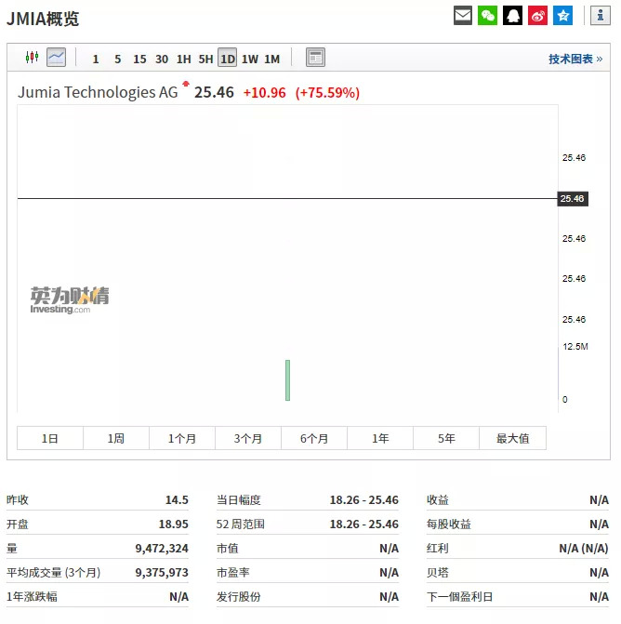621x624 pixels.
Task: Click the 下一個盈利日 label
Action: click(x=460, y=597)
